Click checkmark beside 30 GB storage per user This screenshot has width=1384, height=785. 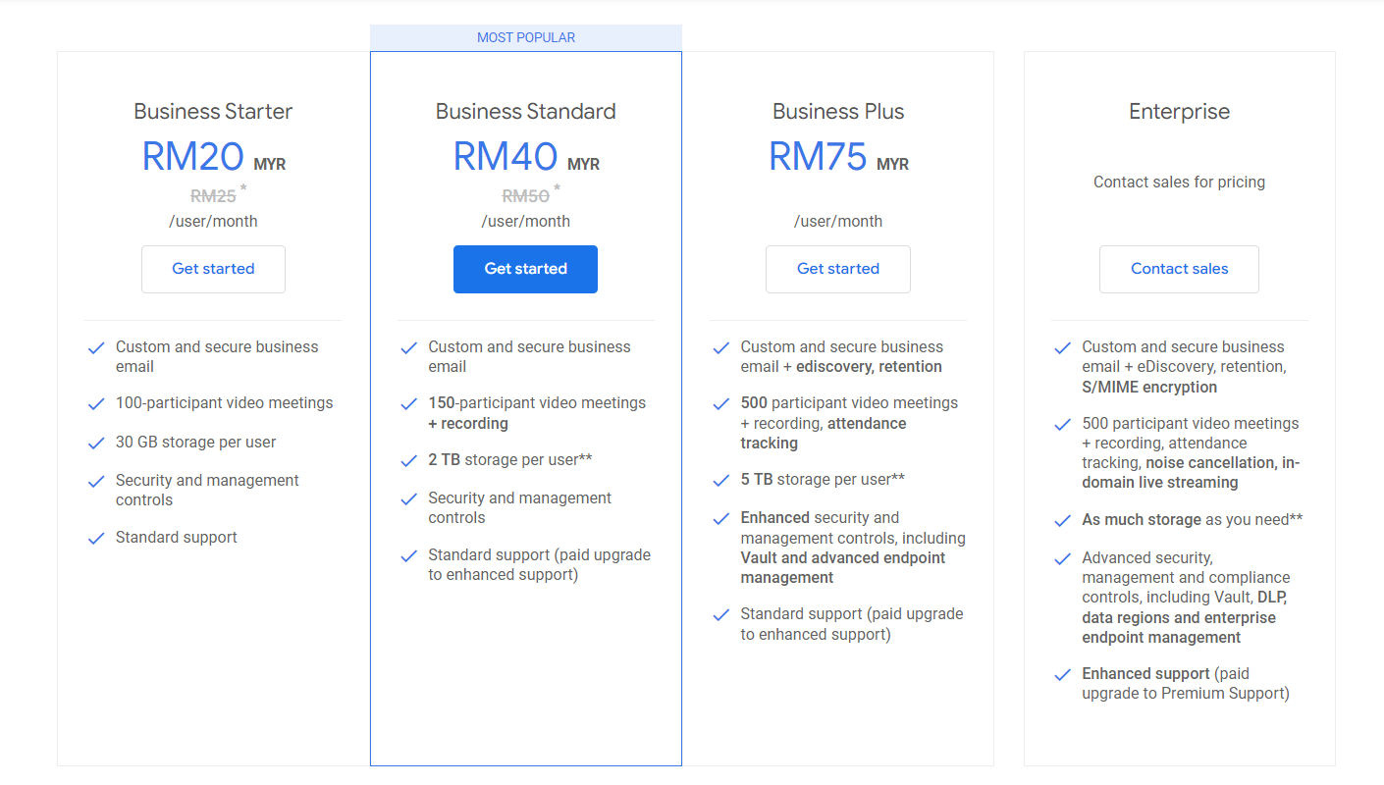[96, 443]
